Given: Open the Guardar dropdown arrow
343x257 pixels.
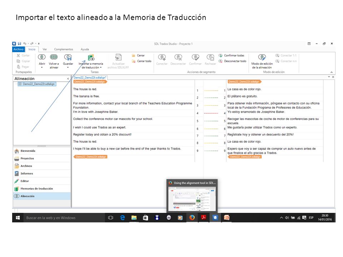Looking at the screenshot, I should (x=68, y=67).
